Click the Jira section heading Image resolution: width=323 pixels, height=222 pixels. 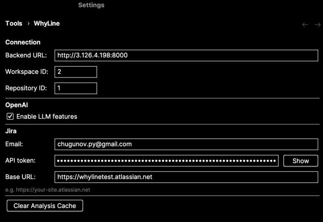click(11, 131)
